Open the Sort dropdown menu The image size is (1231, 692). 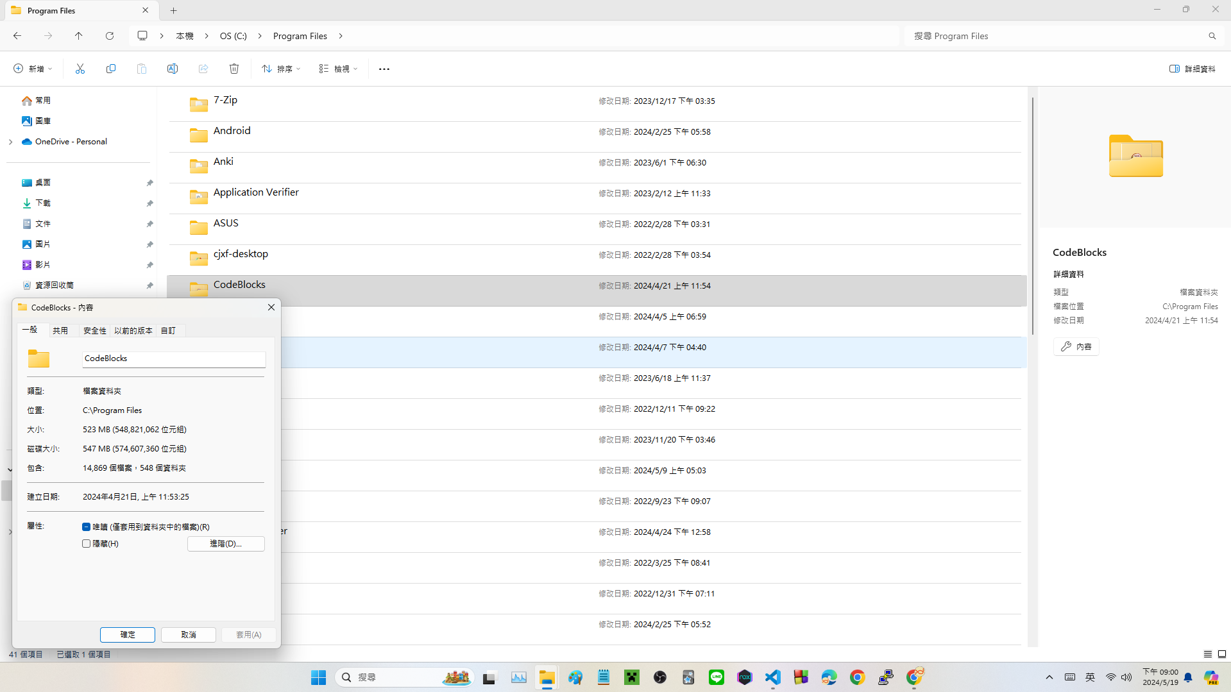281,69
